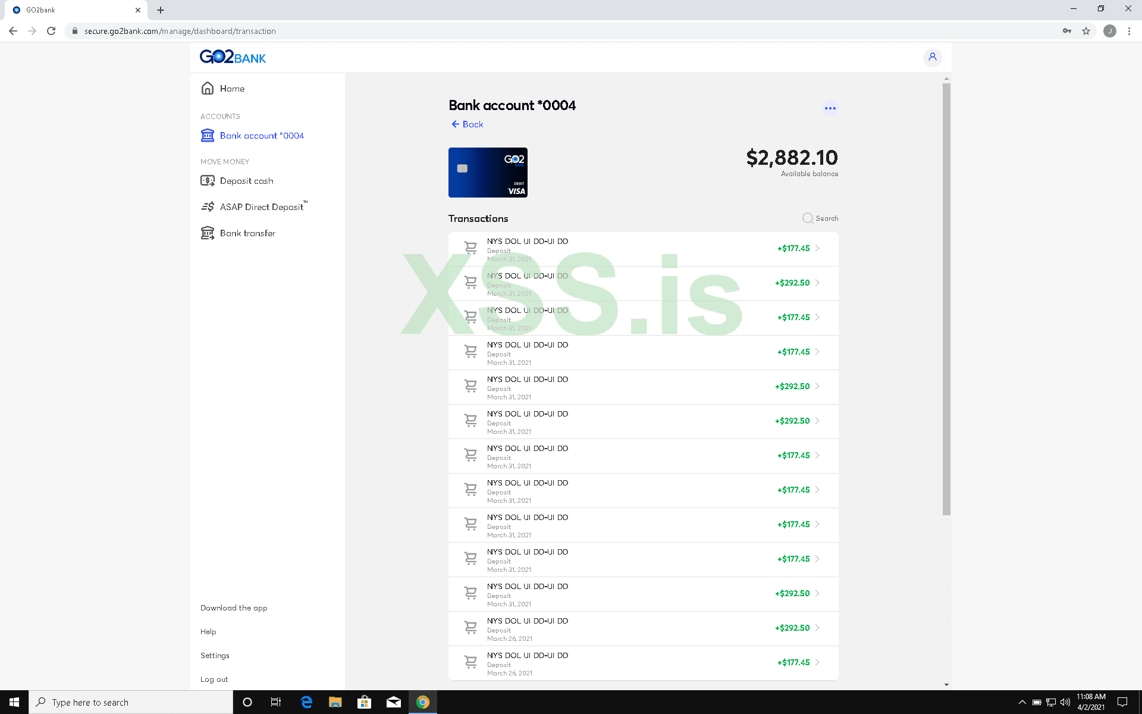Click the Deposit cash icon
1142x714 pixels.
point(207,181)
